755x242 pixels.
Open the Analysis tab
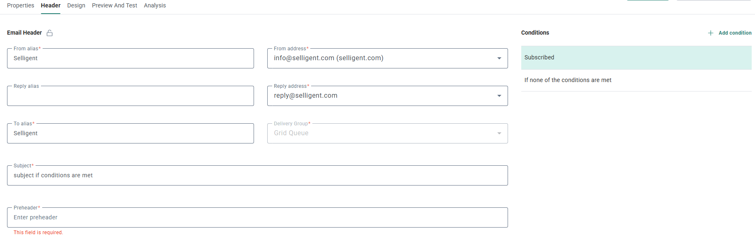pyautogui.click(x=155, y=5)
